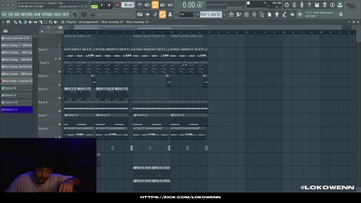Toggle the 3-2-1 recording countdown
Image resolution: width=361 pixels, height=203 pixels.
155,5
